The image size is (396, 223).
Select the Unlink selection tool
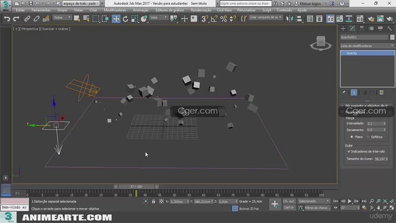coord(36,19)
